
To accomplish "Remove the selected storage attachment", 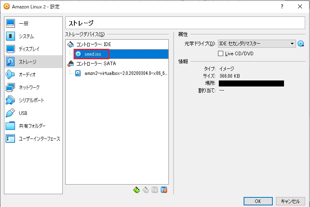I will pyautogui.click(x=164, y=190).
